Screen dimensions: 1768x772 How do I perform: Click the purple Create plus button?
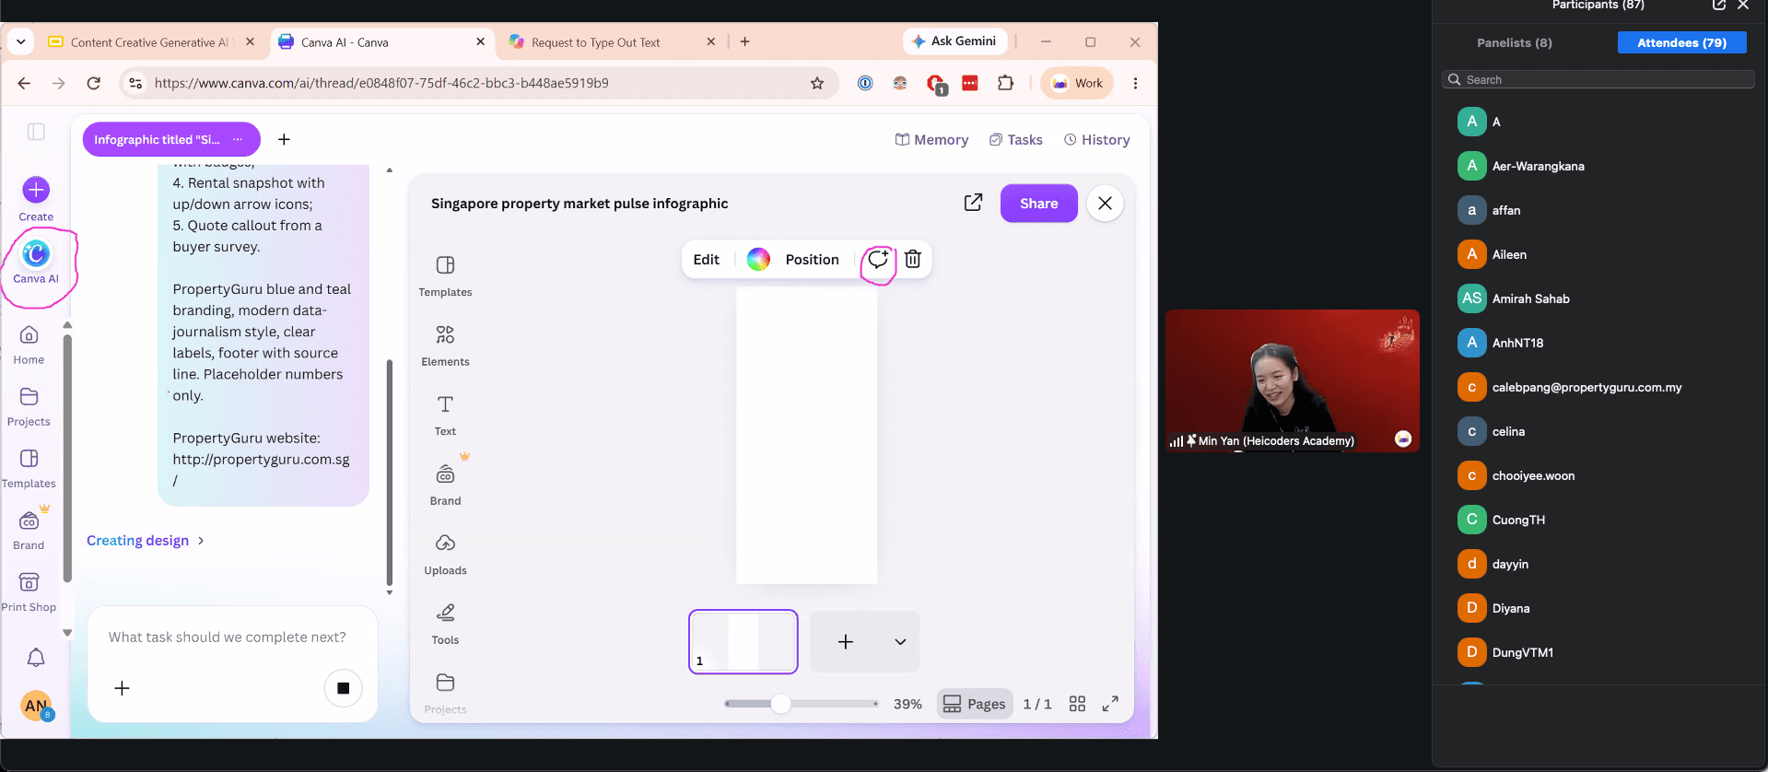(x=36, y=190)
